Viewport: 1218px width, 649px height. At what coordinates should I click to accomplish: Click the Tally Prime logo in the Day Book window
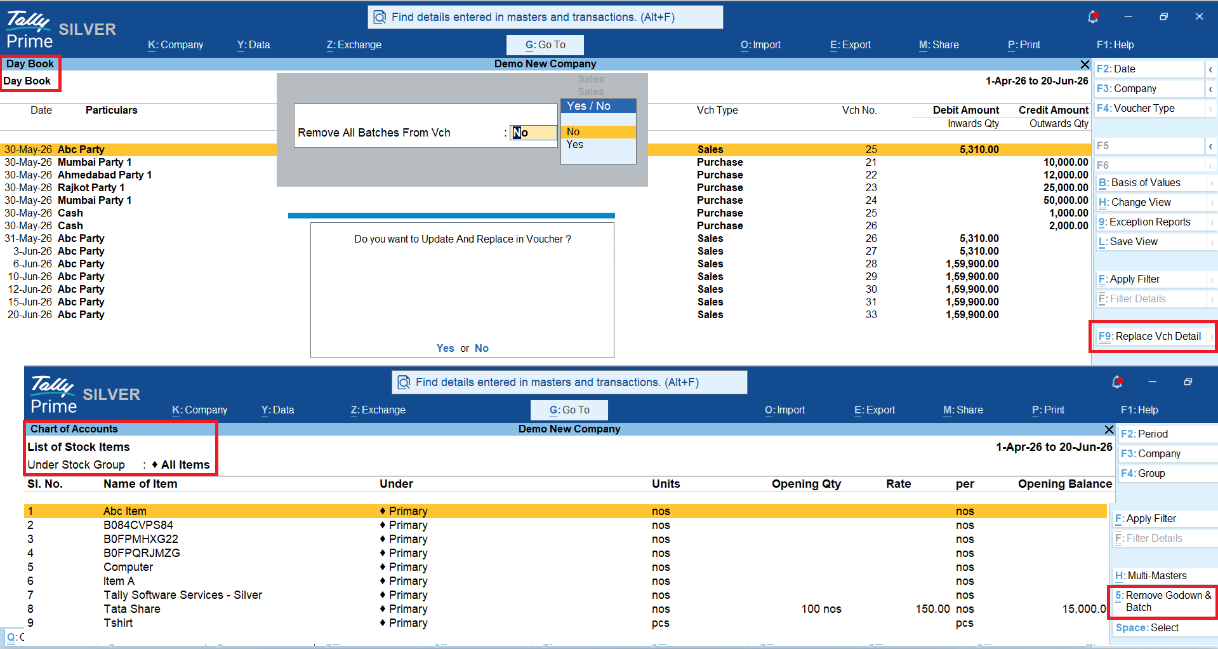tap(29, 30)
